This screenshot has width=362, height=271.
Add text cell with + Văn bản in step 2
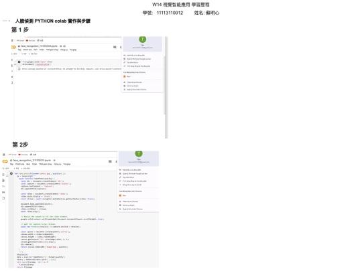point(25,169)
